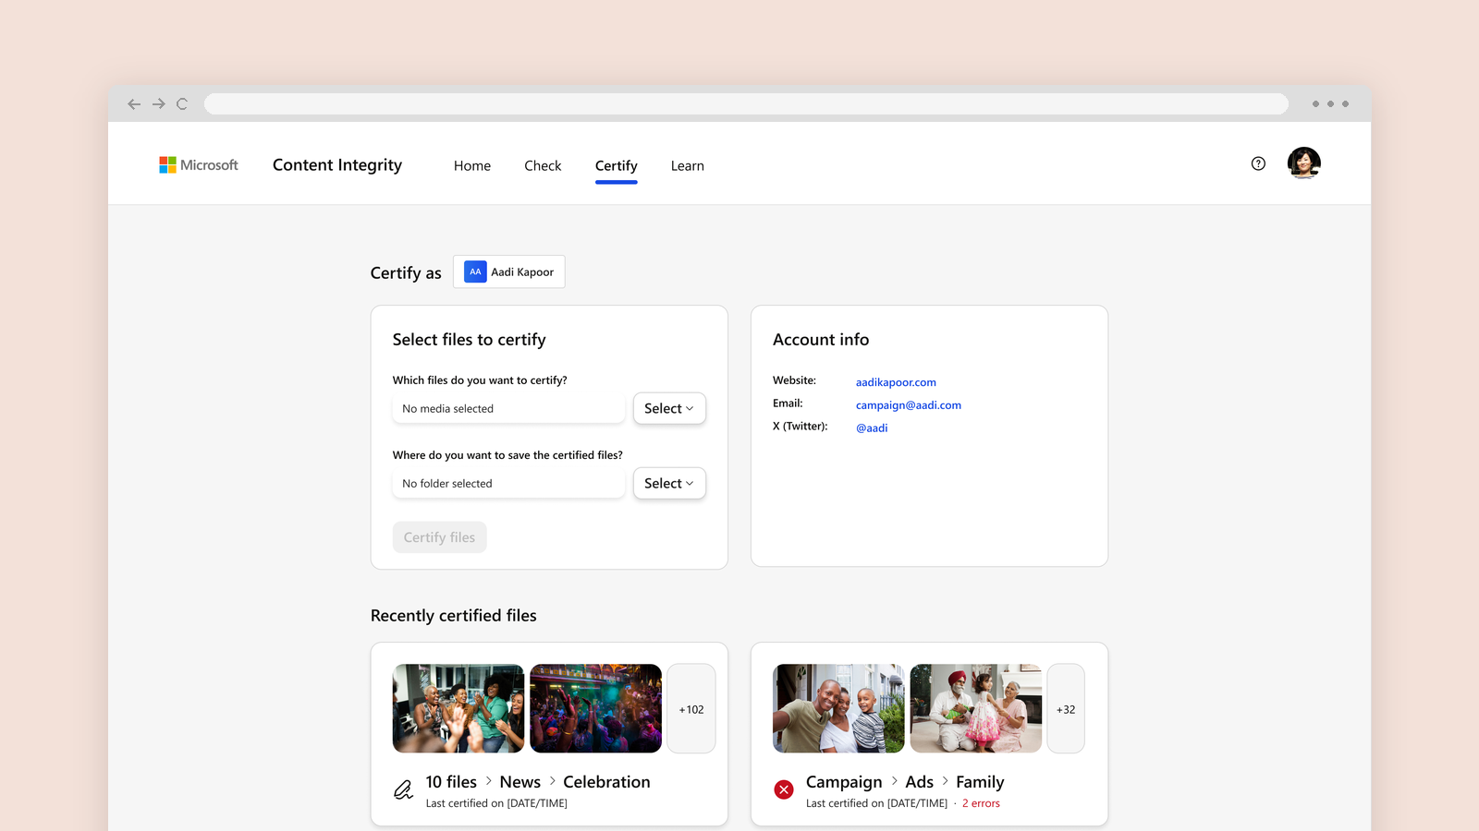Reload the page with refresh icon
This screenshot has width=1479, height=831.
pos(182,104)
